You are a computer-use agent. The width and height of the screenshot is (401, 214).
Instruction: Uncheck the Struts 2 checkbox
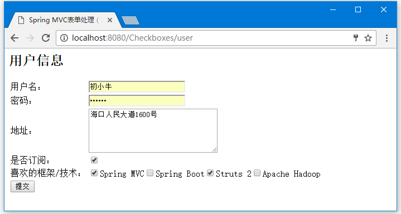(x=210, y=173)
